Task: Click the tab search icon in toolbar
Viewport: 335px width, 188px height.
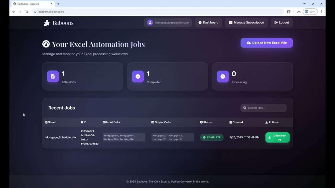Action: click(x=289, y=11)
